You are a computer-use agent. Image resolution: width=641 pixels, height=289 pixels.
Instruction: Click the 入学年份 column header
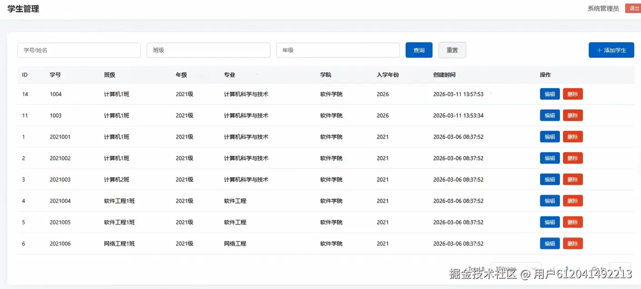point(388,75)
